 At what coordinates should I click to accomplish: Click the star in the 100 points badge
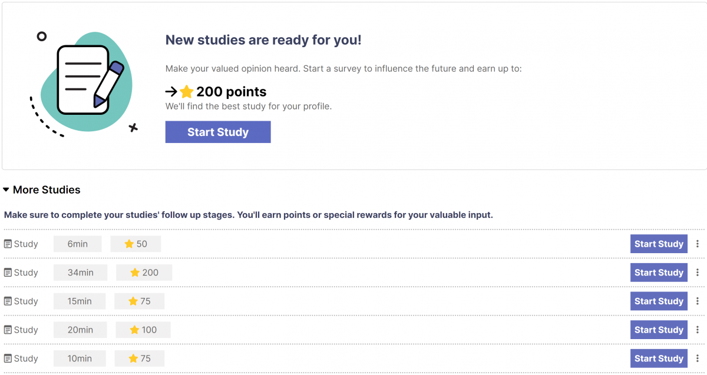[x=133, y=330]
